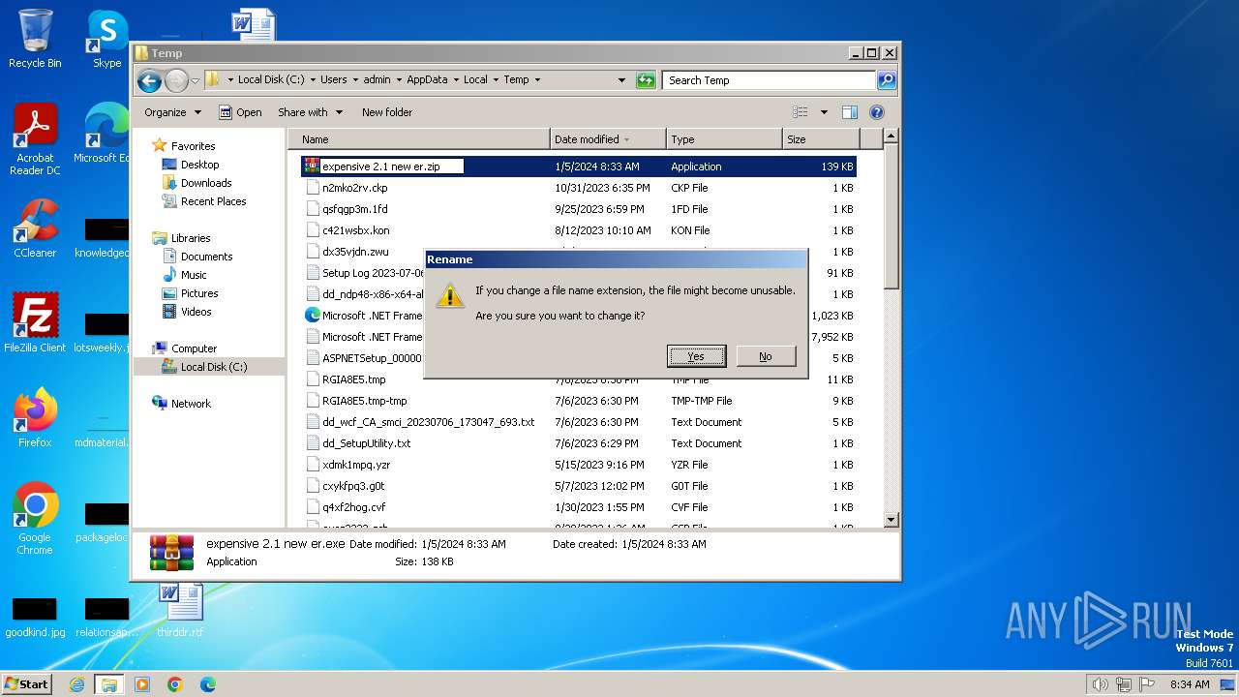The width and height of the screenshot is (1239, 697).
Task: Open Documents library
Action: click(x=206, y=257)
